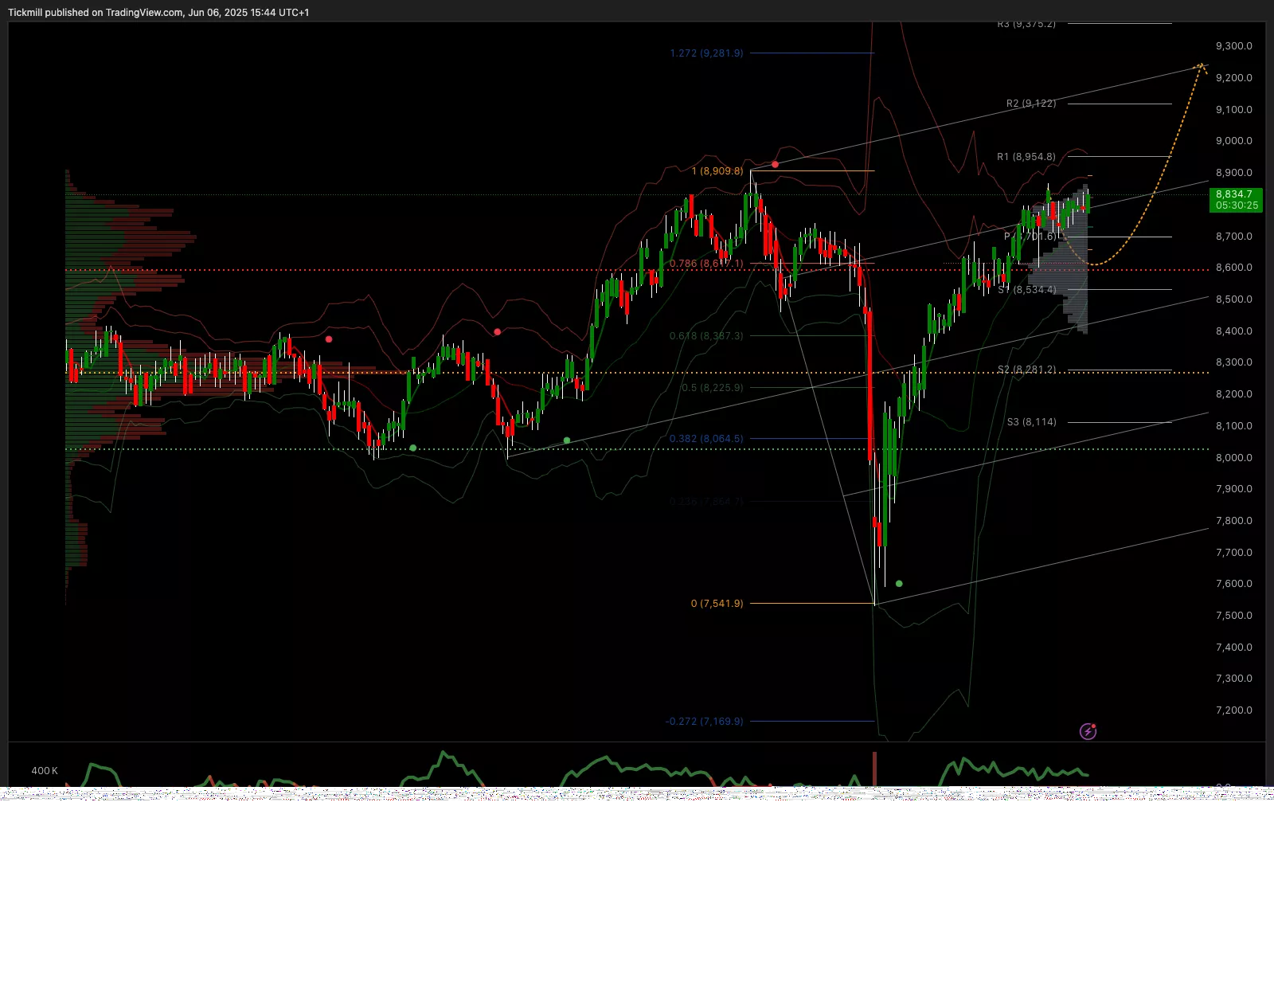Open the Tickmill published on TradingView.com header
The width and height of the screenshot is (1274, 994).
[x=158, y=12]
